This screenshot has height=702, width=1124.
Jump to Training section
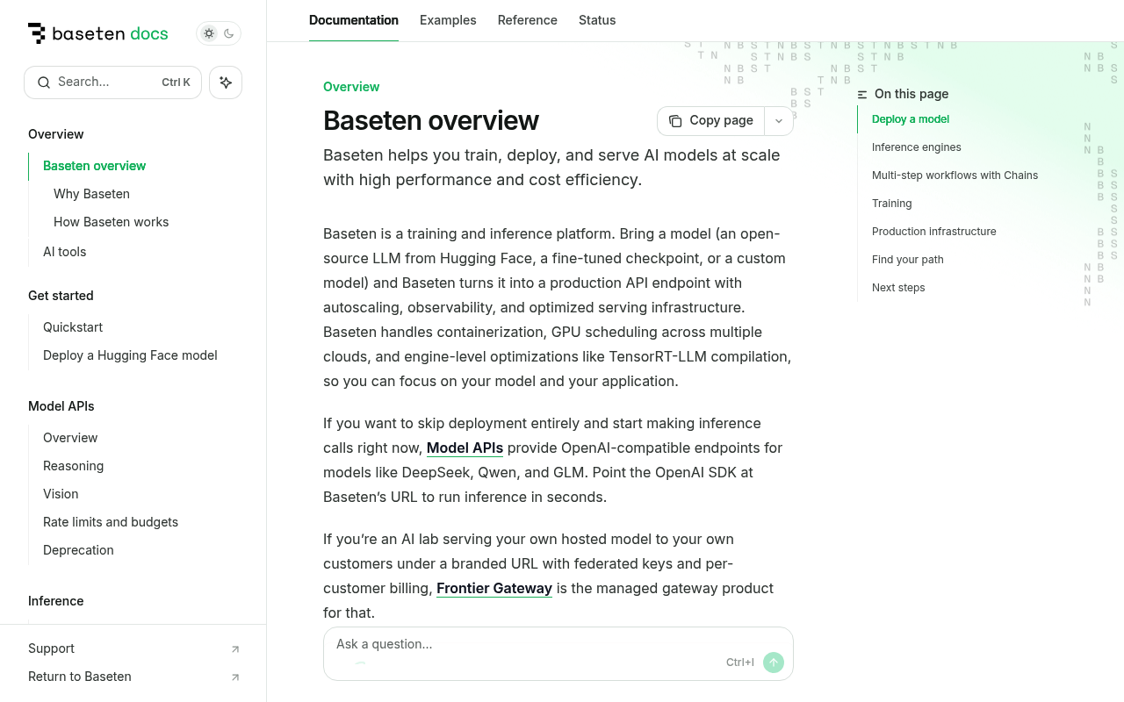coord(892,204)
